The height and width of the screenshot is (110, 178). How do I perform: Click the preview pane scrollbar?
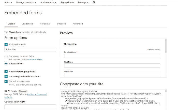(x=166, y=46)
